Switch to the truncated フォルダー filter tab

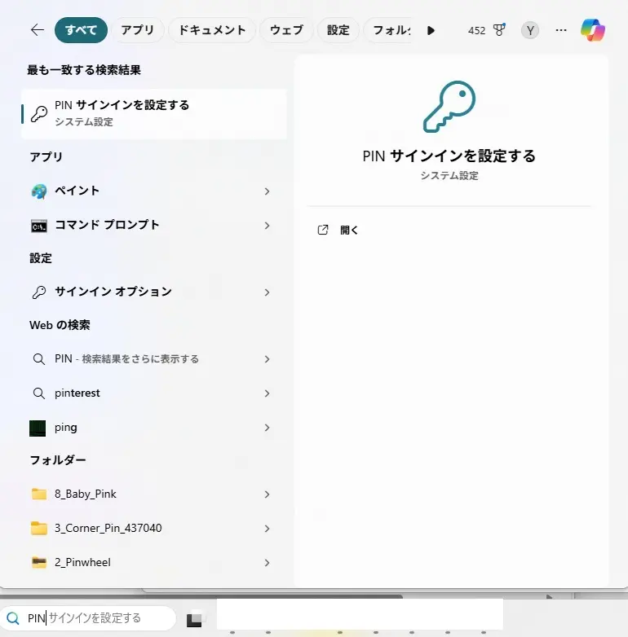click(x=389, y=30)
